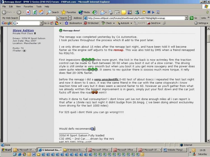210x157 pixels.
Task: Click the page scrollbar down arrow
Action: (208, 141)
